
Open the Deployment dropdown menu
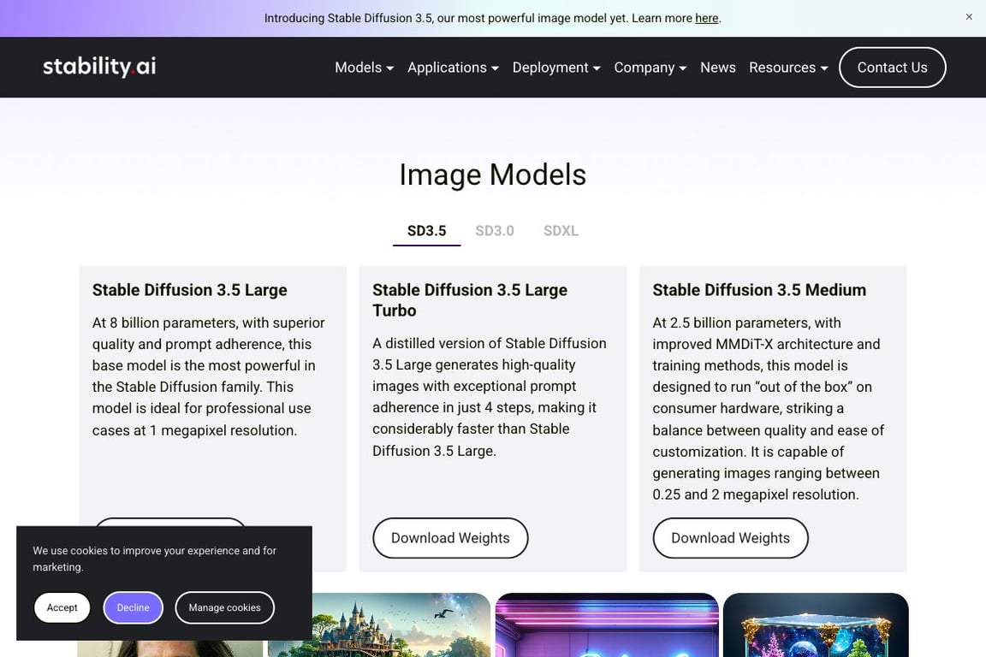(x=556, y=68)
